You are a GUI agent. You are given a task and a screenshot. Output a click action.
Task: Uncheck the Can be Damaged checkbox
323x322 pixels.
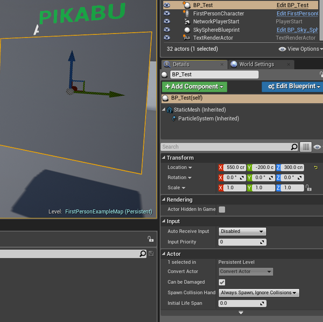click(x=222, y=282)
